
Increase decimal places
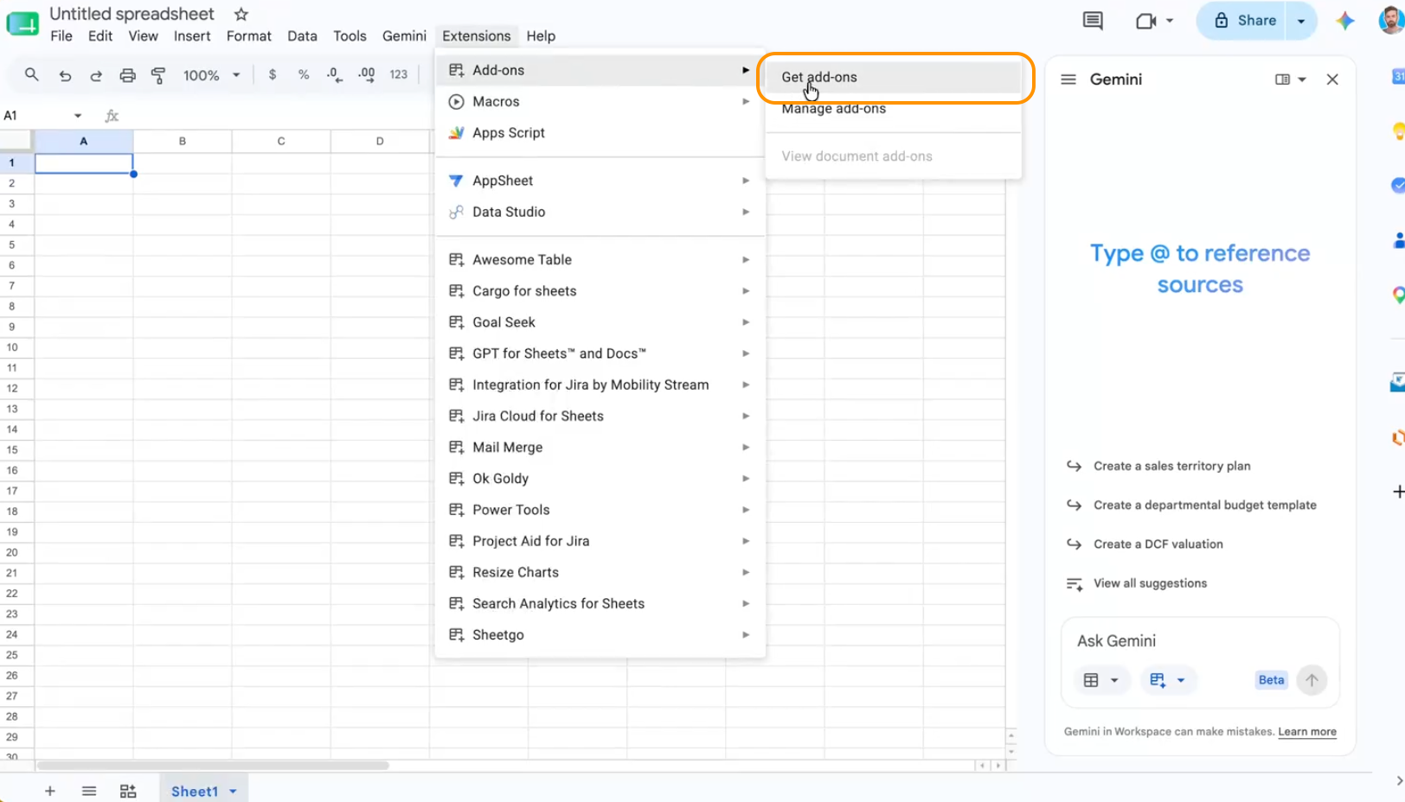pyautogui.click(x=367, y=75)
